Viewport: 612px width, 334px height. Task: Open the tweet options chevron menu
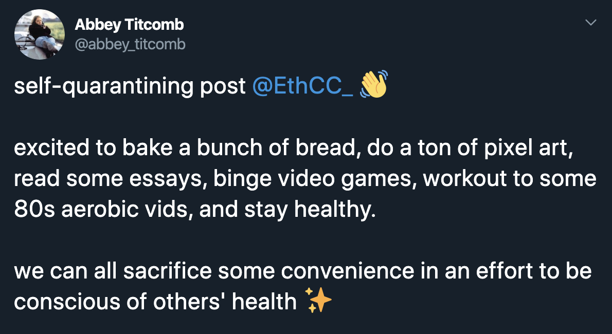[591, 23]
